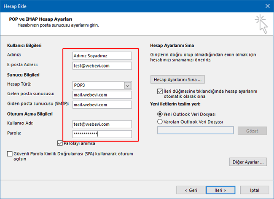This screenshot has height=199, width=274.
Task: Click the Gelen posta sunucusu field
Action: click(x=102, y=95)
